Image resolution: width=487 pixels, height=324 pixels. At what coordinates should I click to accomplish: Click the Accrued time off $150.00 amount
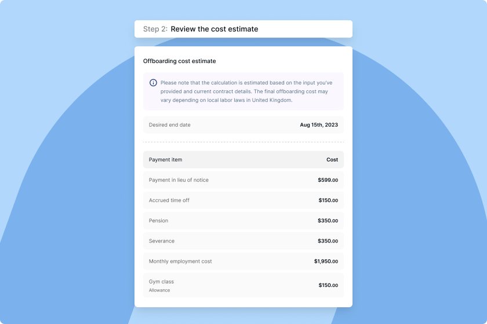328,200
